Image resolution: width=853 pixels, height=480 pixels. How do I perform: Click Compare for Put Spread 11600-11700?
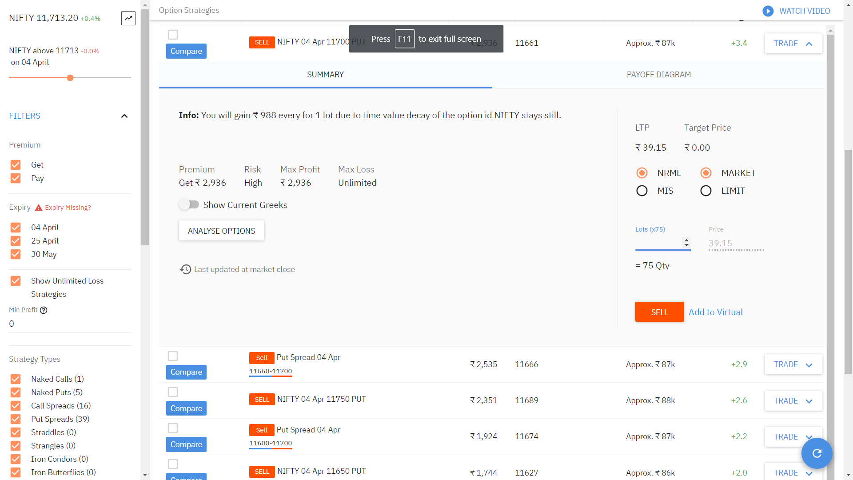coord(186,444)
